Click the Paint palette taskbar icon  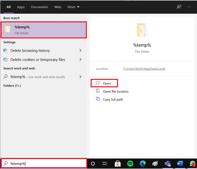[x=155, y=163]
